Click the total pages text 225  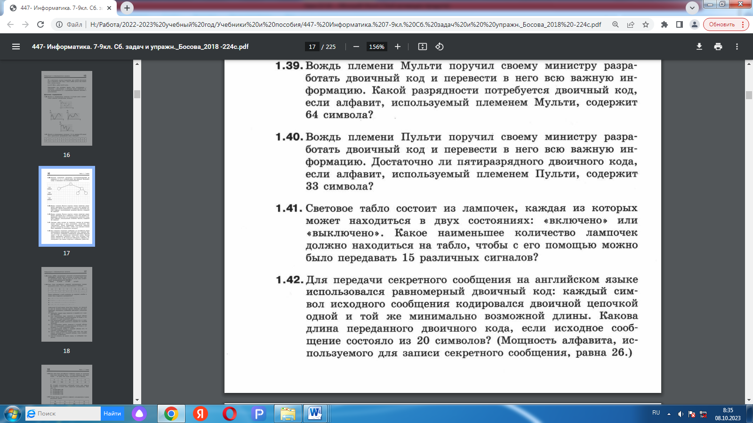[x=331, y=47]
